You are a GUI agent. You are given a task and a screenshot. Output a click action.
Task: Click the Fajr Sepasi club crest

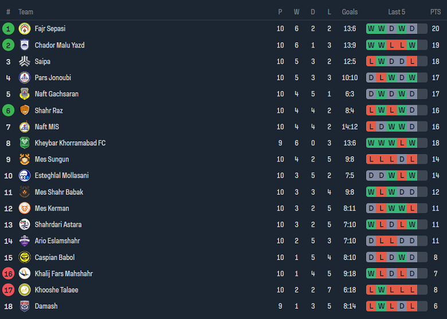[25, 29]
